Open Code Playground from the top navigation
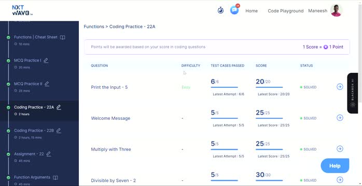 [286, 11]
